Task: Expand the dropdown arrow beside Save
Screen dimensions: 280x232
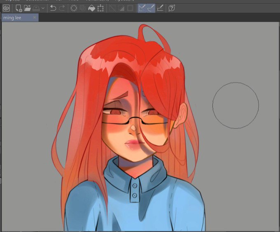Action: click(43, 8)
